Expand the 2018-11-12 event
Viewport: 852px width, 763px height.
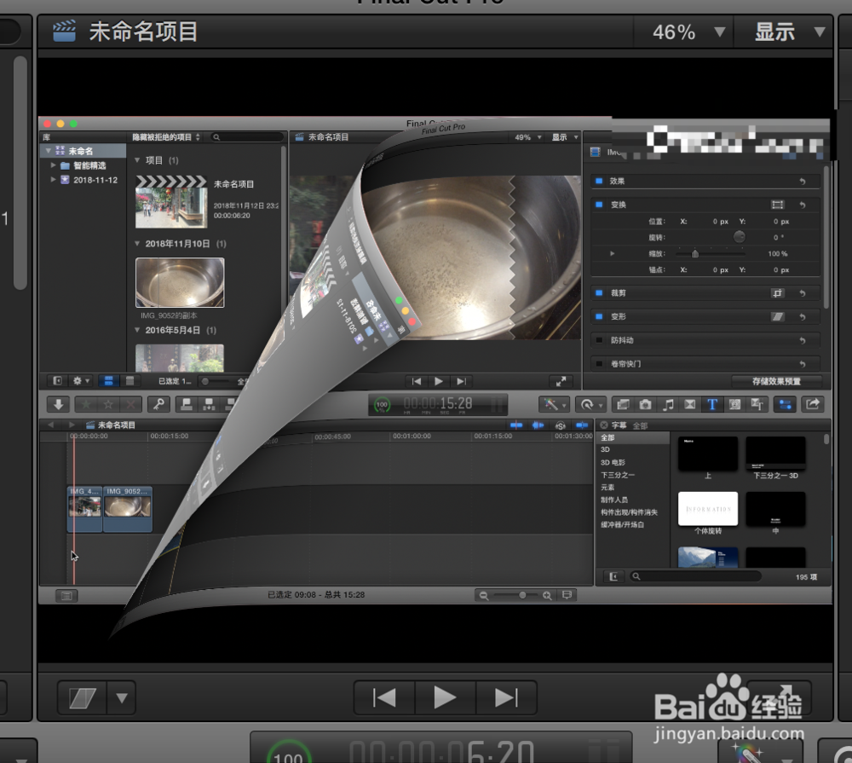pyautogui.click(x=53, y=180)
